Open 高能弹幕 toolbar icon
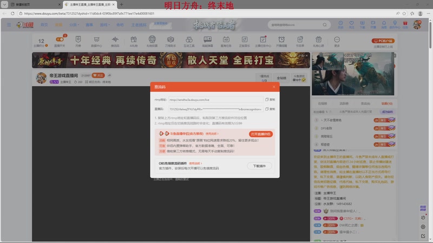This screenshot has height=243, width=433. (x=207, y=42)
